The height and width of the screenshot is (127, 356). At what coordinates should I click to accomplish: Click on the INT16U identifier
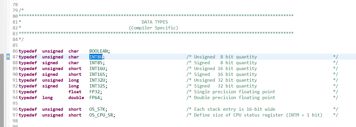click(97, 69)
